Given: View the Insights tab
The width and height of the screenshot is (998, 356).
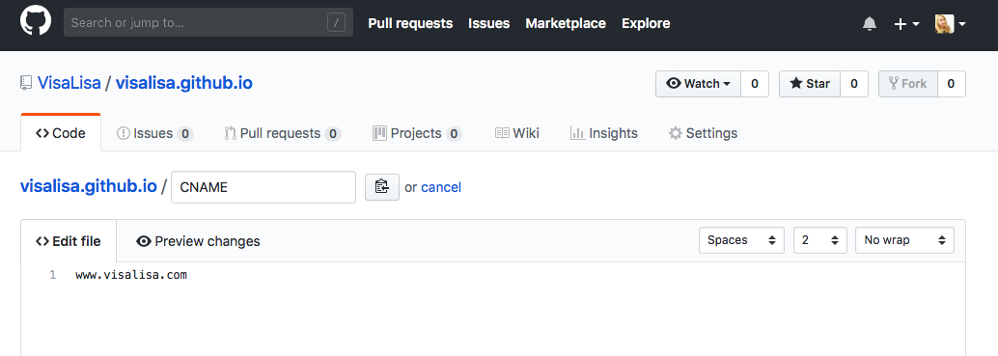Looking at the screenshot, I should pos(604,133).
